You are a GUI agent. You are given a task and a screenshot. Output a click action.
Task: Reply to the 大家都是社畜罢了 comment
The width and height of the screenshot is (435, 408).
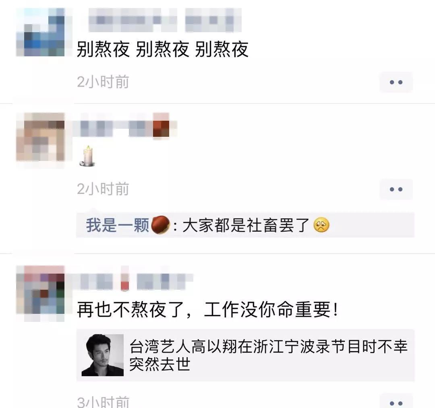pyautogui.click(x=245, y=225)
